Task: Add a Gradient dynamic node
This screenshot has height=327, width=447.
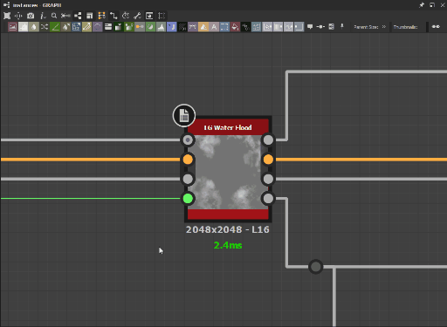Action: pyautogui.click(x=118, y=27)
